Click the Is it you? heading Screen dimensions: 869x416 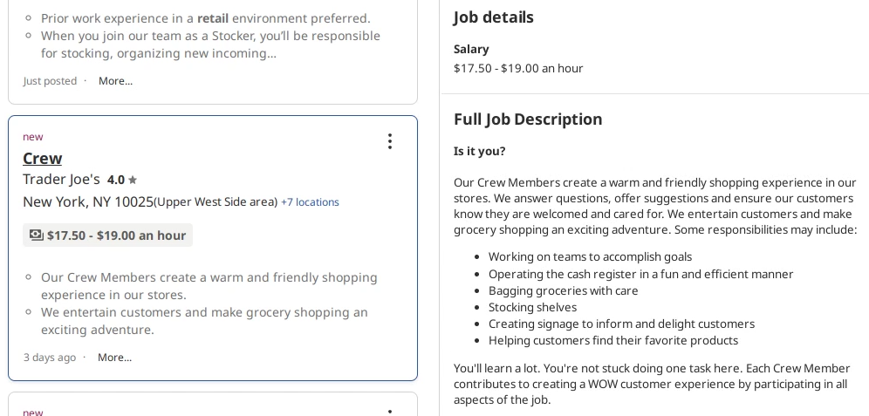coord(479,151)
